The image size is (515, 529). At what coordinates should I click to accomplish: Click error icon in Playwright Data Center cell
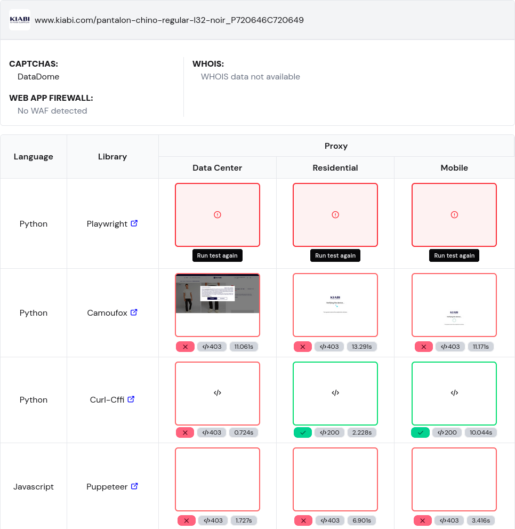click(x=218, y=214)
